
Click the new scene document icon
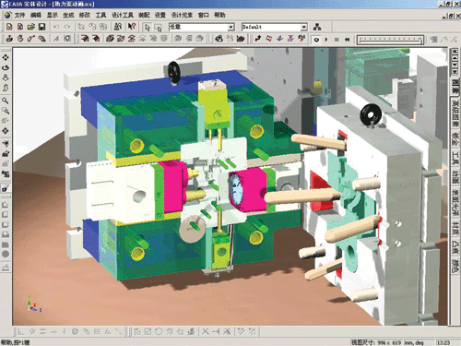(9, 27)
